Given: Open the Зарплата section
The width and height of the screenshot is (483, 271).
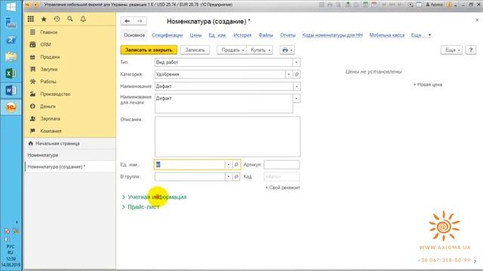Looking at the screenshot, I should click(51, 119).
